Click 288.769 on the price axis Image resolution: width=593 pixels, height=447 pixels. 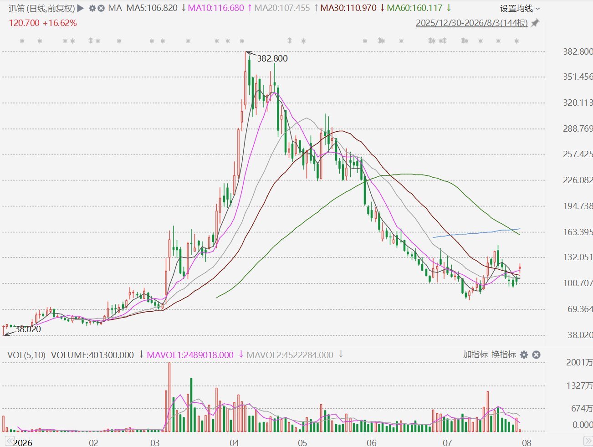[578, 128]
